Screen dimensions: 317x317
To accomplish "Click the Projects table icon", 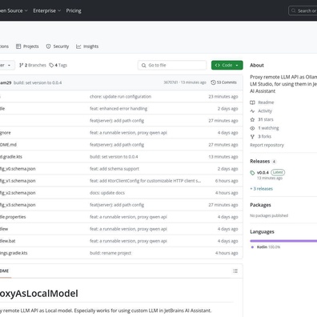I will (18, 46).
